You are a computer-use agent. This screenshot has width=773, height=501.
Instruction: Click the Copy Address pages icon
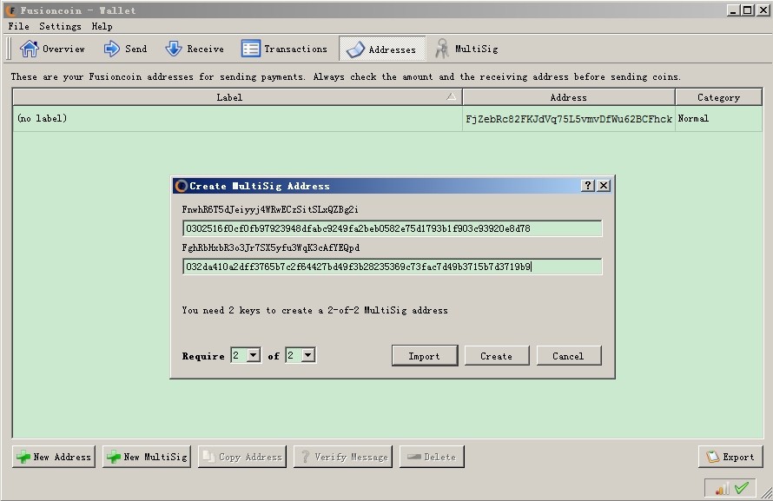(x=209, y=457)
